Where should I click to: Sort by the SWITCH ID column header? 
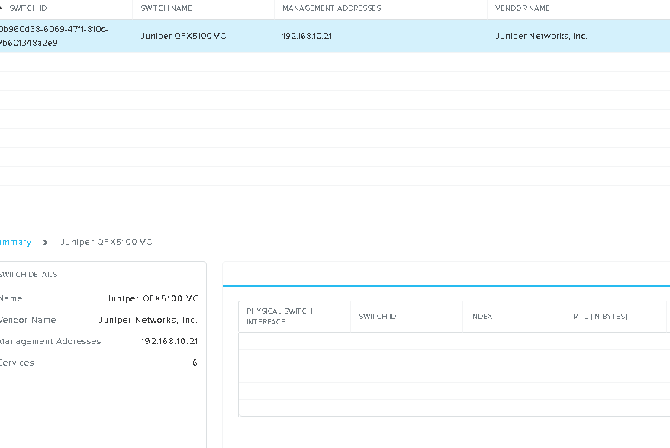click(28, 8)
